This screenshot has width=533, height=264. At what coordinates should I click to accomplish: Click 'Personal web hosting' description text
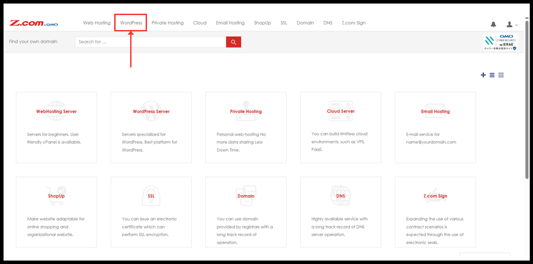241,142
